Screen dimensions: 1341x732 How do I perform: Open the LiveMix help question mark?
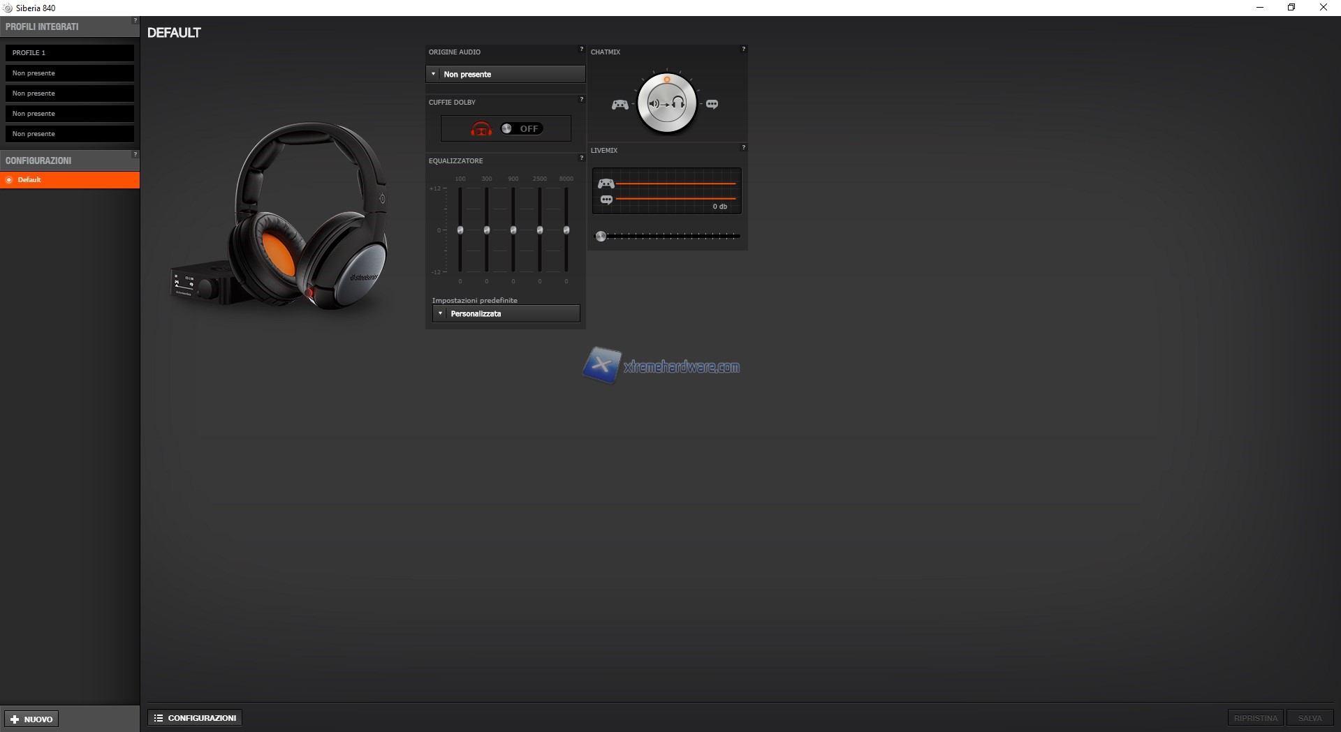(x=743, y=148)
